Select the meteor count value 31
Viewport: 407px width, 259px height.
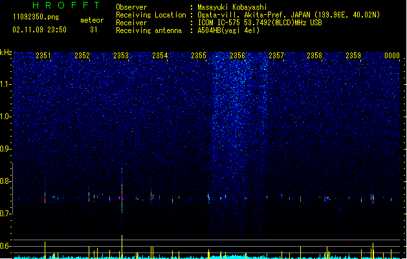(94, 30)
